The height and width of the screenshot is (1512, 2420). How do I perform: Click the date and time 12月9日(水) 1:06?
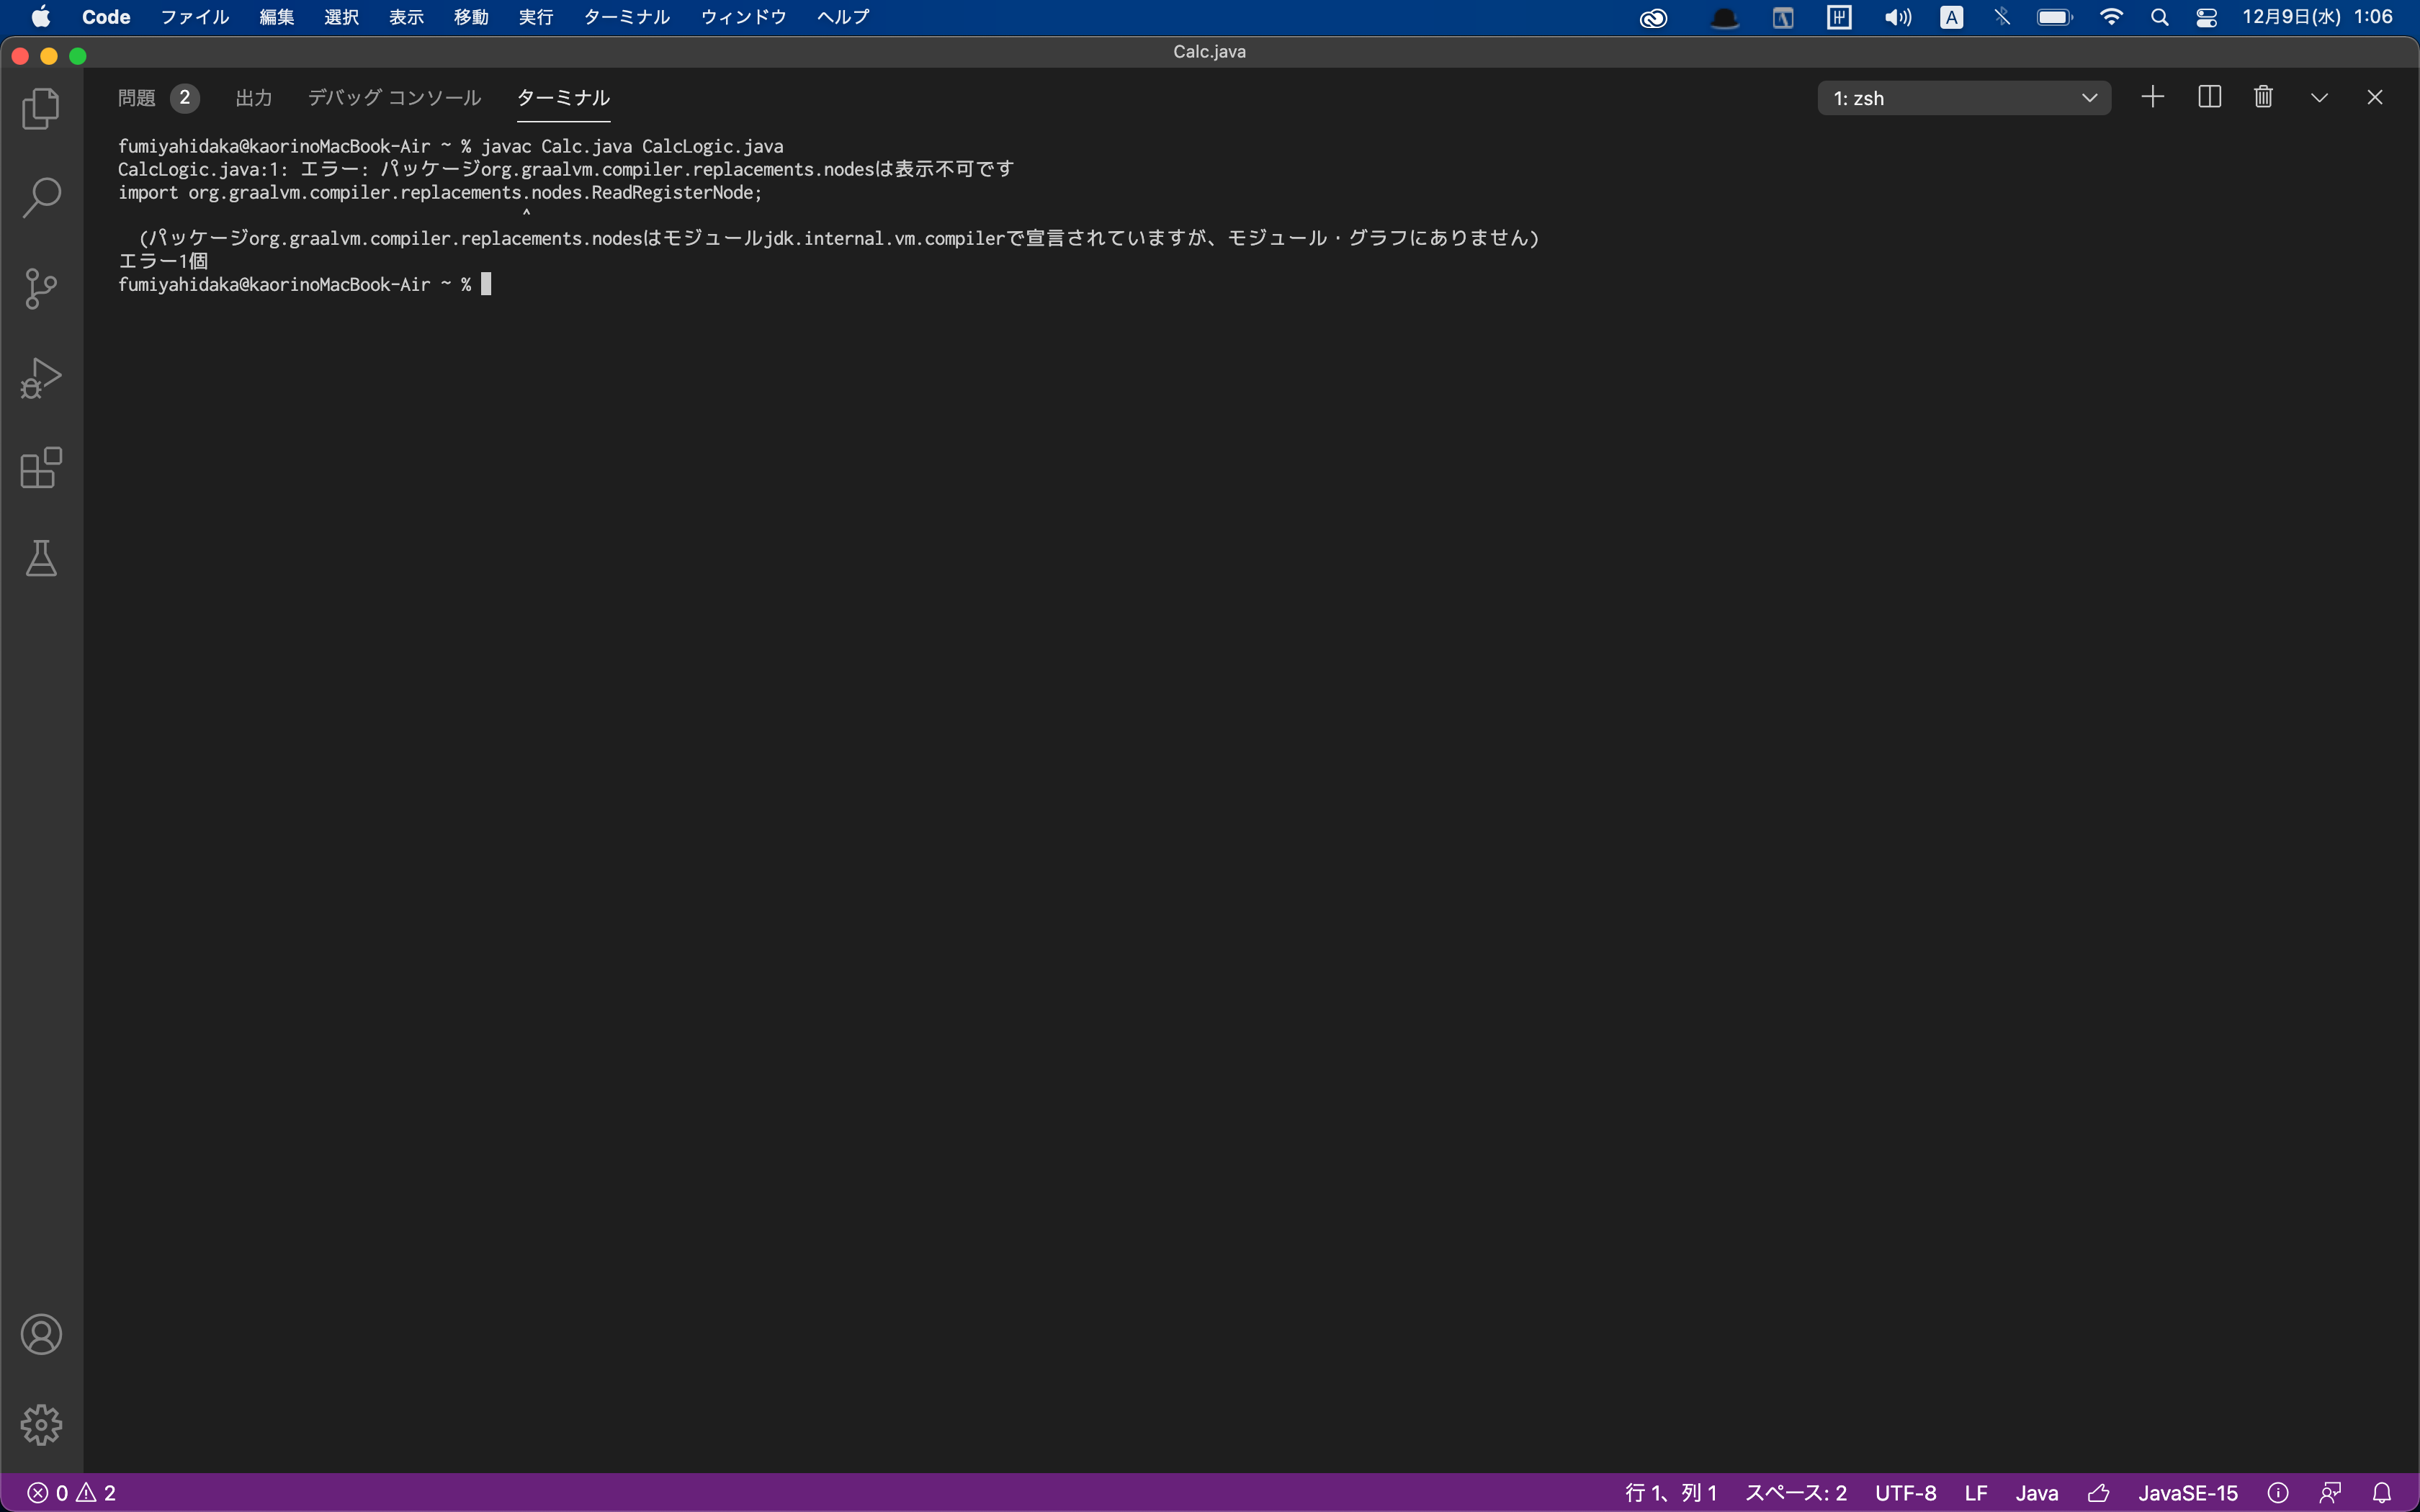click(2317, 17)
